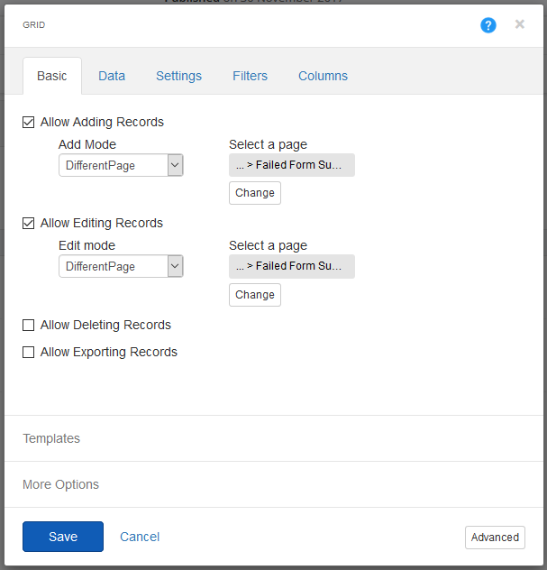Click Change under Edit mode page selection
547x570 pixels.
coord(255,295)
